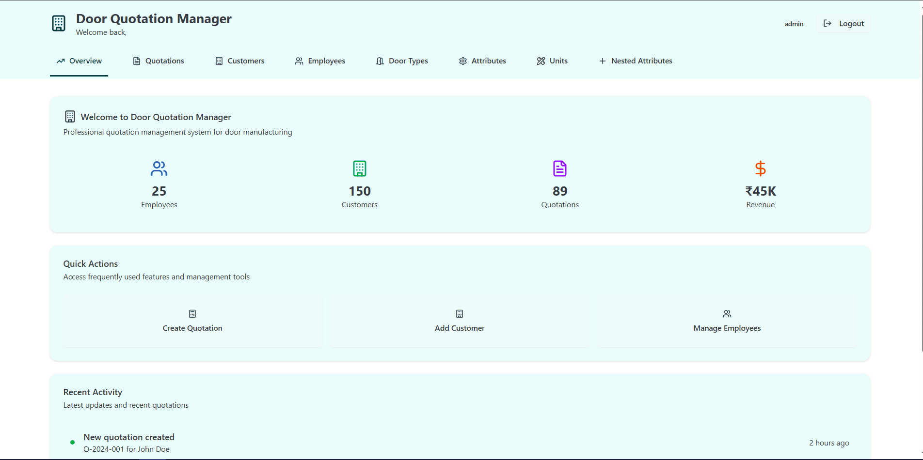This screenshot has width=923, height=460.
Task: Click the gear icon on Attributes tab
Action: tap(463, 61)
